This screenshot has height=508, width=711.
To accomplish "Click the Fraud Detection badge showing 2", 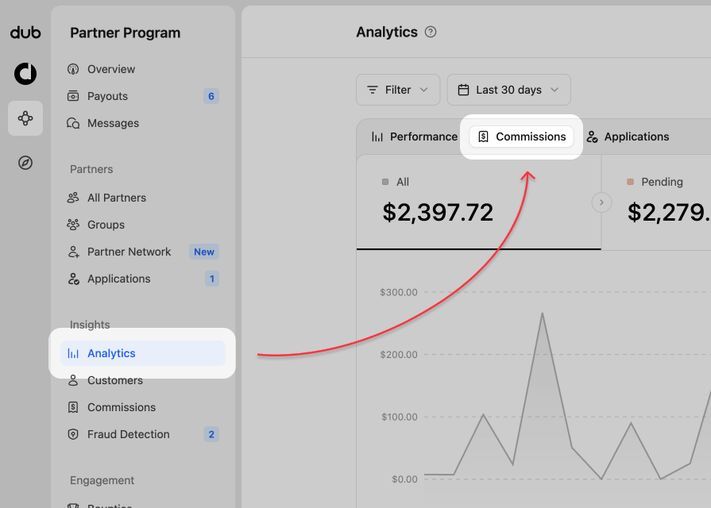I will (x=211, y=434).
